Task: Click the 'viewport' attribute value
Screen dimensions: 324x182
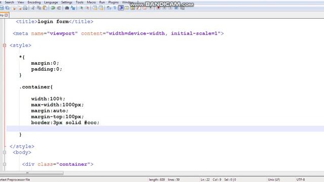Action: pyautogui.click(x=62, y=33)
